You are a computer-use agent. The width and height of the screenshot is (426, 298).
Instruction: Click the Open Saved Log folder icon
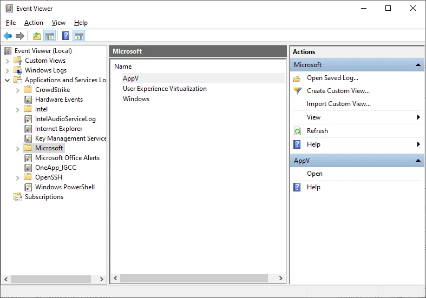(297, 78)
